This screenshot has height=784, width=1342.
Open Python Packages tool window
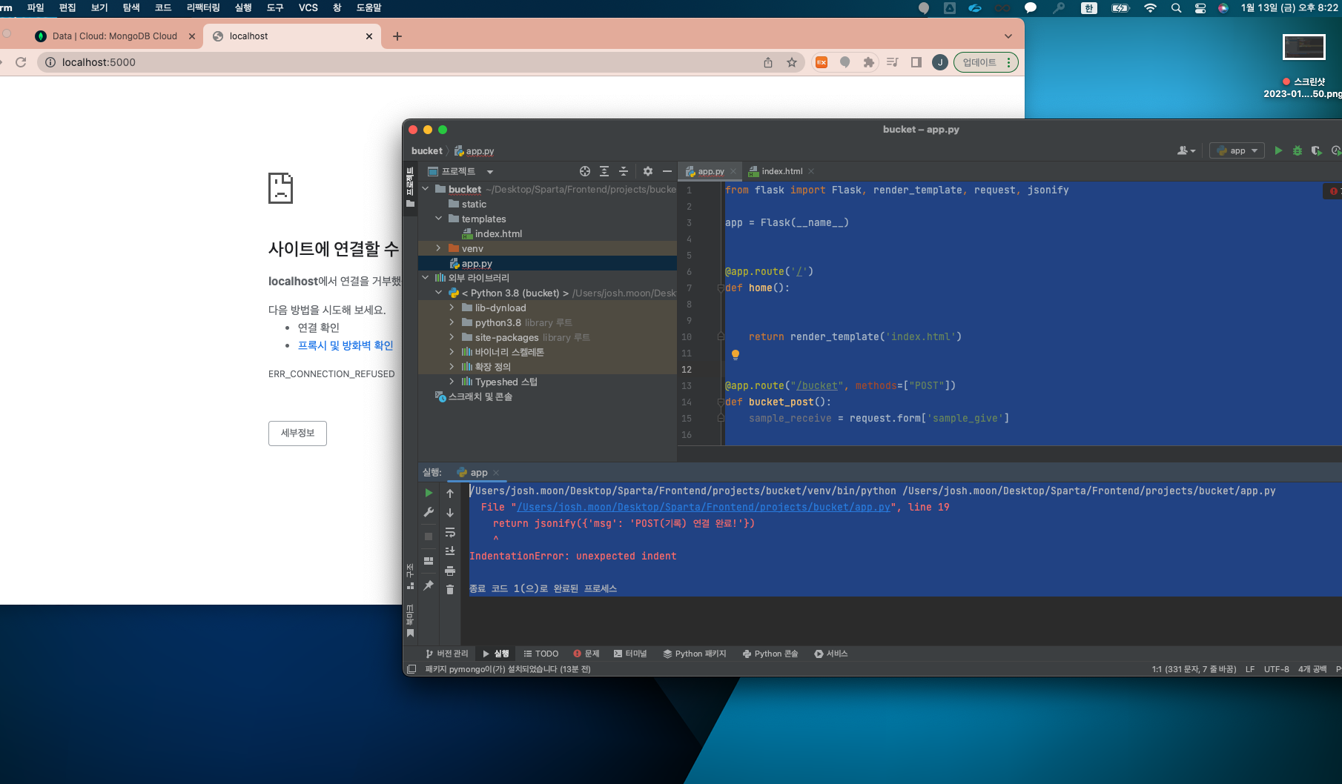point(695,654)
